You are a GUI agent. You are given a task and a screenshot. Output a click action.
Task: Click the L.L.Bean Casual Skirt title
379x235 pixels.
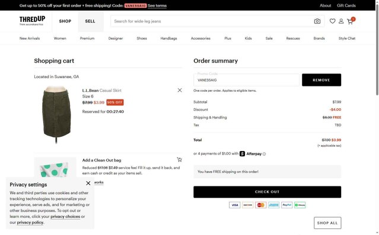(102, 91)
